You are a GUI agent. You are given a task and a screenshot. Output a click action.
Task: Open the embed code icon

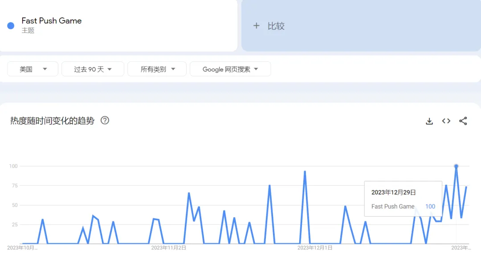click(x=446, y=121)
